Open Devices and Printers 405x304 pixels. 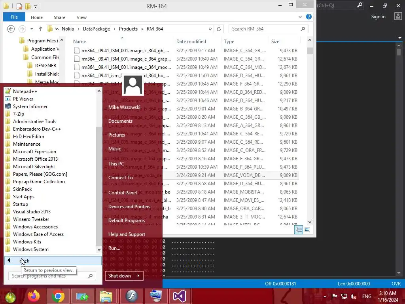129,207
